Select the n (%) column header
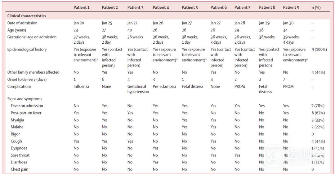 (316, 7)
